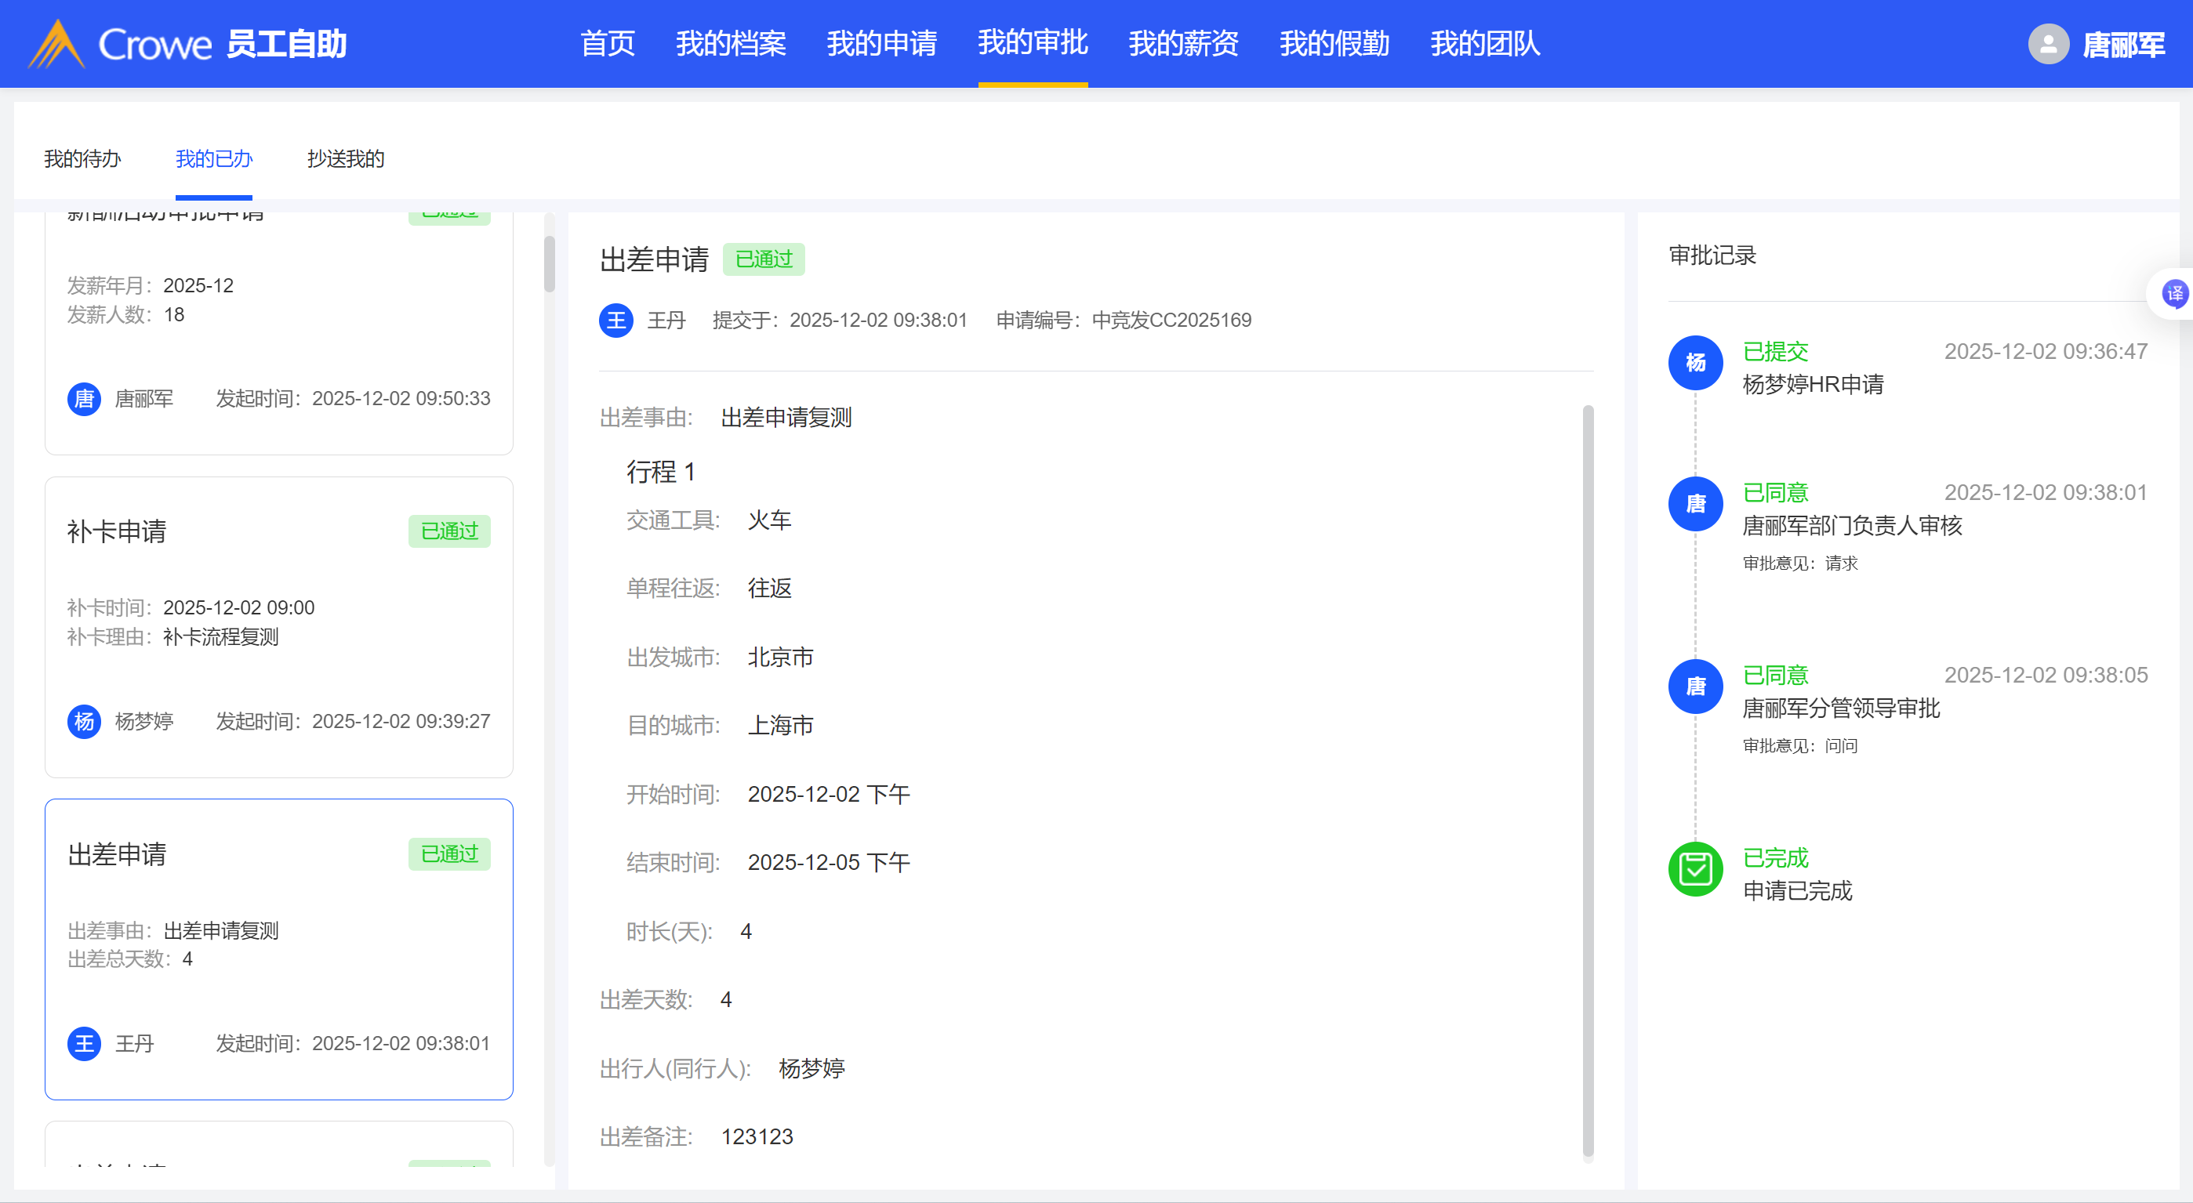
Task: Click 唐 avatar in 部门负责人审核 step
Action: pyautogui.click(x=1695, y=504)
